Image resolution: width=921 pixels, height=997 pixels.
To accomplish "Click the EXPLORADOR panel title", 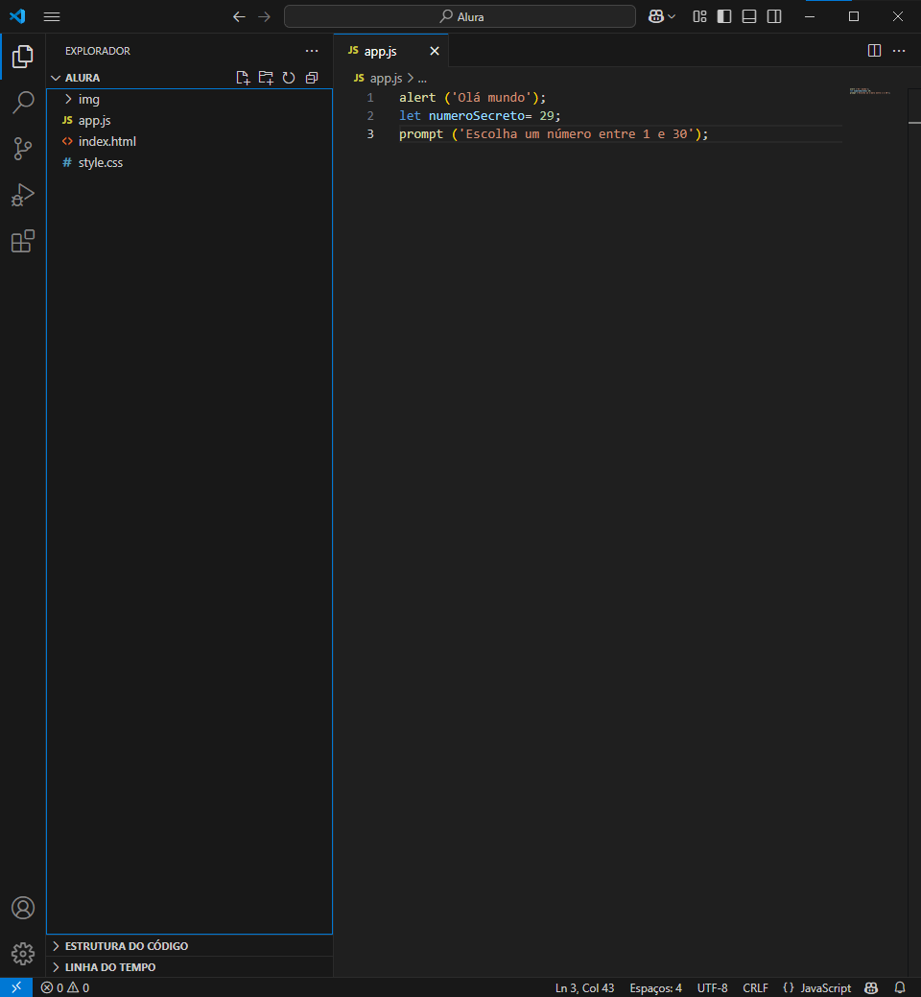I will (98, 51).
